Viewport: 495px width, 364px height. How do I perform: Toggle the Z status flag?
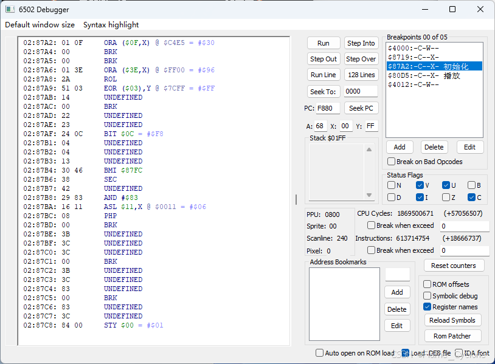coord(446,197)
